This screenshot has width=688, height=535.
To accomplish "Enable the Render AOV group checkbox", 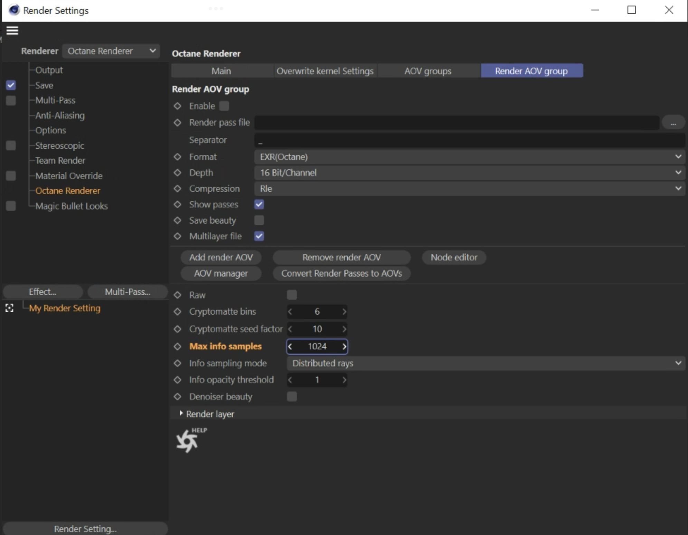I will coord(224,106).
